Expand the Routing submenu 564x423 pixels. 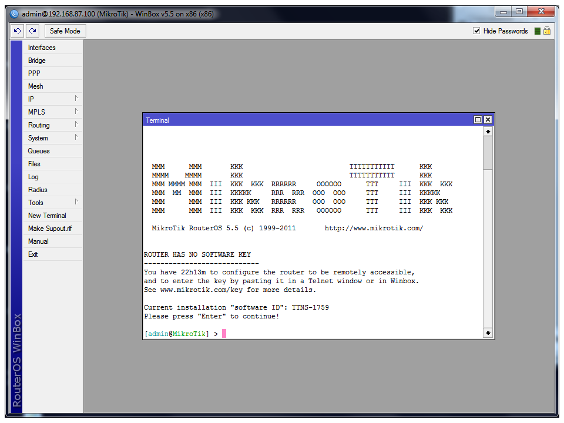click(x=53, y=125)
